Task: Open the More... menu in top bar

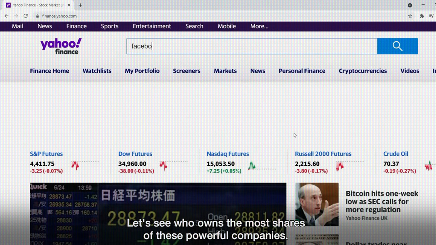Action: pyautogui.click(x=259, y=26)
